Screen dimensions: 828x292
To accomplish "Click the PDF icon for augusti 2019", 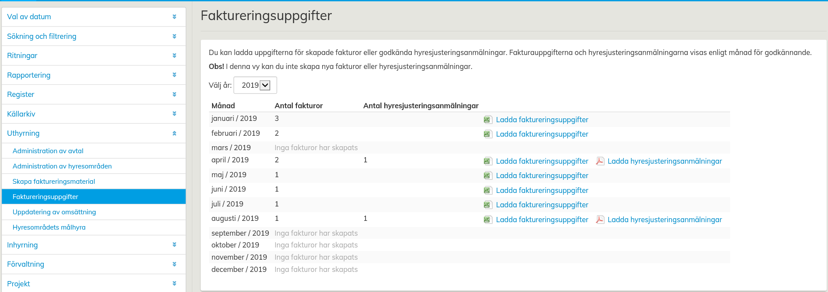I will [600, 220].
